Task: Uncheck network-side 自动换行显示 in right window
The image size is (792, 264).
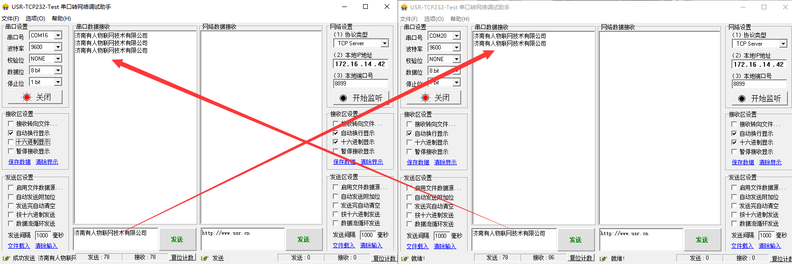Action: 734,133
